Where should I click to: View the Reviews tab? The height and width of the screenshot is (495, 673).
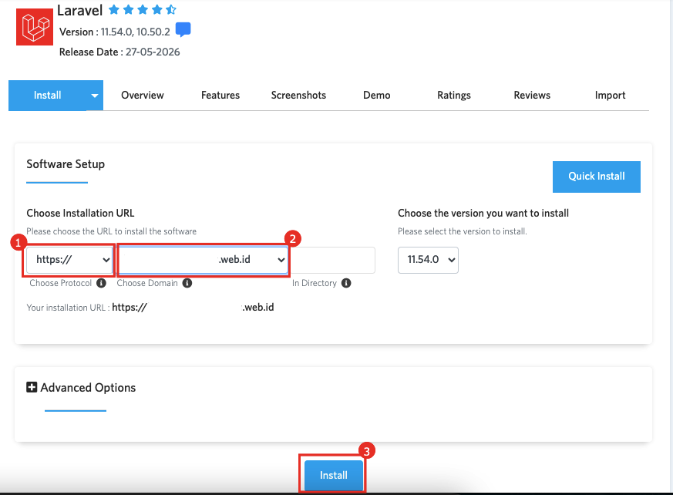(532, 96)
